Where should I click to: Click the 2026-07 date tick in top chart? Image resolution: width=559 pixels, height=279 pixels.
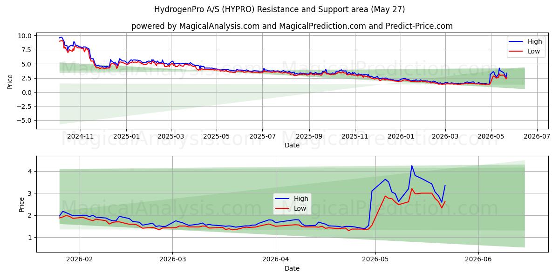[x=536, y=137]
